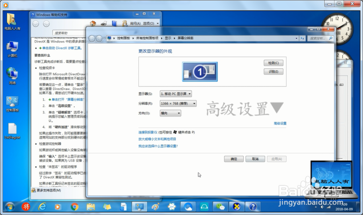Expand the address bar history dropdown
This screenshot has width=363, height=215.
click(297, 38)
